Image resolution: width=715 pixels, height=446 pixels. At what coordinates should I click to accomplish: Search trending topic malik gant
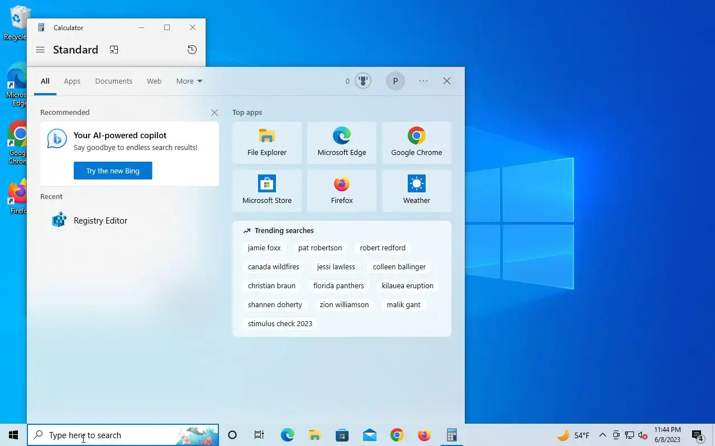(403, 304)
